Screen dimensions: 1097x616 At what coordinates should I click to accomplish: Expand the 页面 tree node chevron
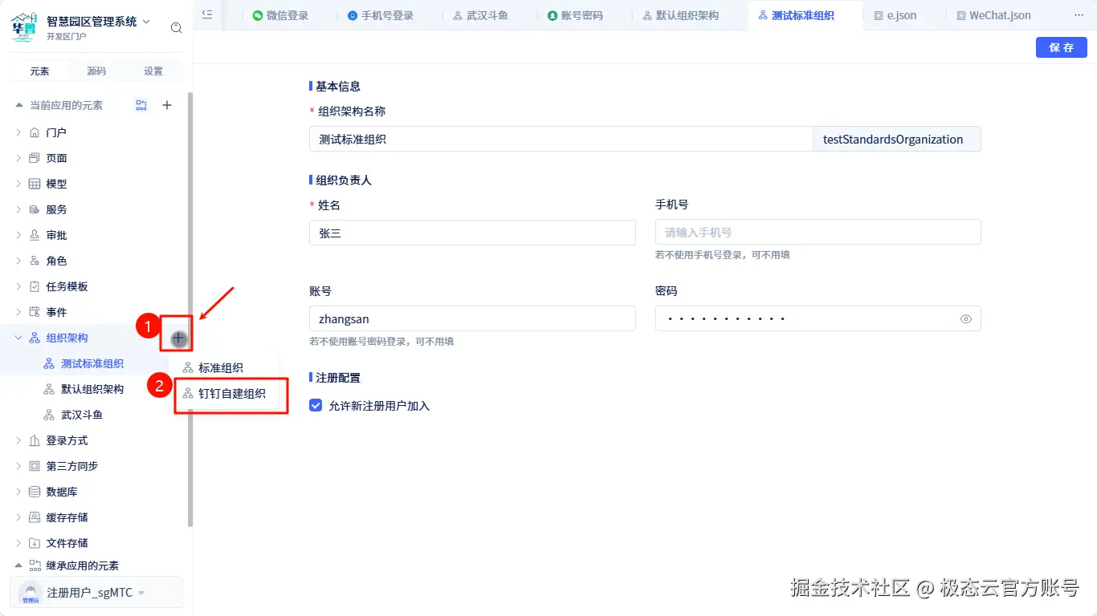click(18, 158)
